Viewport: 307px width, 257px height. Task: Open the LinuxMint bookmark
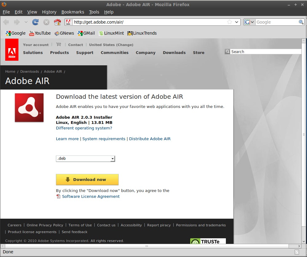pyautogui.click(x=112, y=33)
